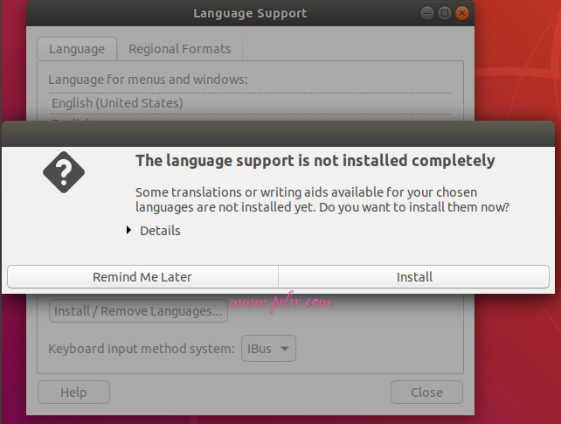Select English (United States) in the language list

[x=117, y=103]
